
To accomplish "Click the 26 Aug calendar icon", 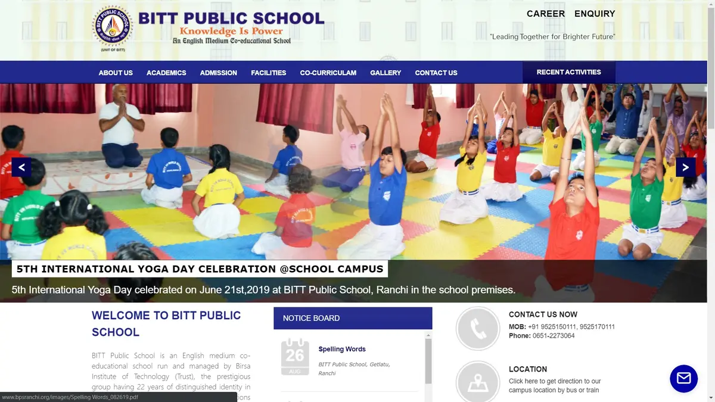I will pos(295,356).
